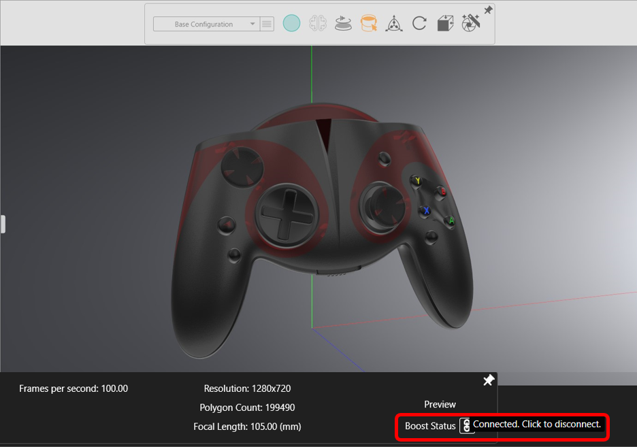Open the Base Configuration dropdown
Screen dimensions: 637x447
coord(203,24)
